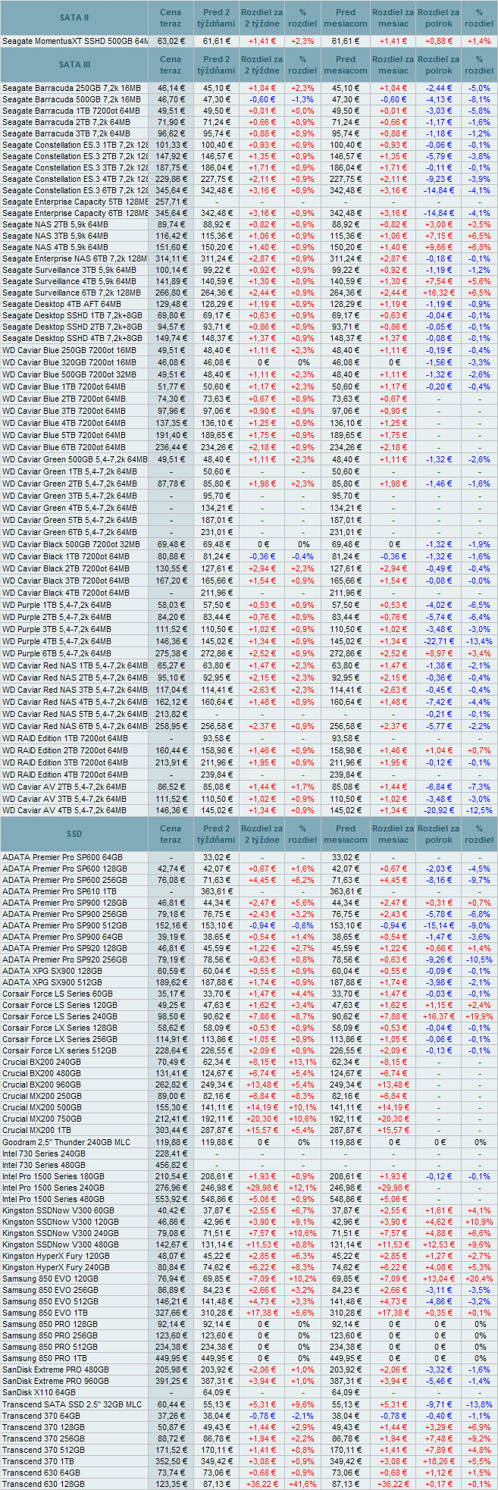Select SanDisk Extreme PRO 960GB
The image size is (498, 1490).
56,1381
